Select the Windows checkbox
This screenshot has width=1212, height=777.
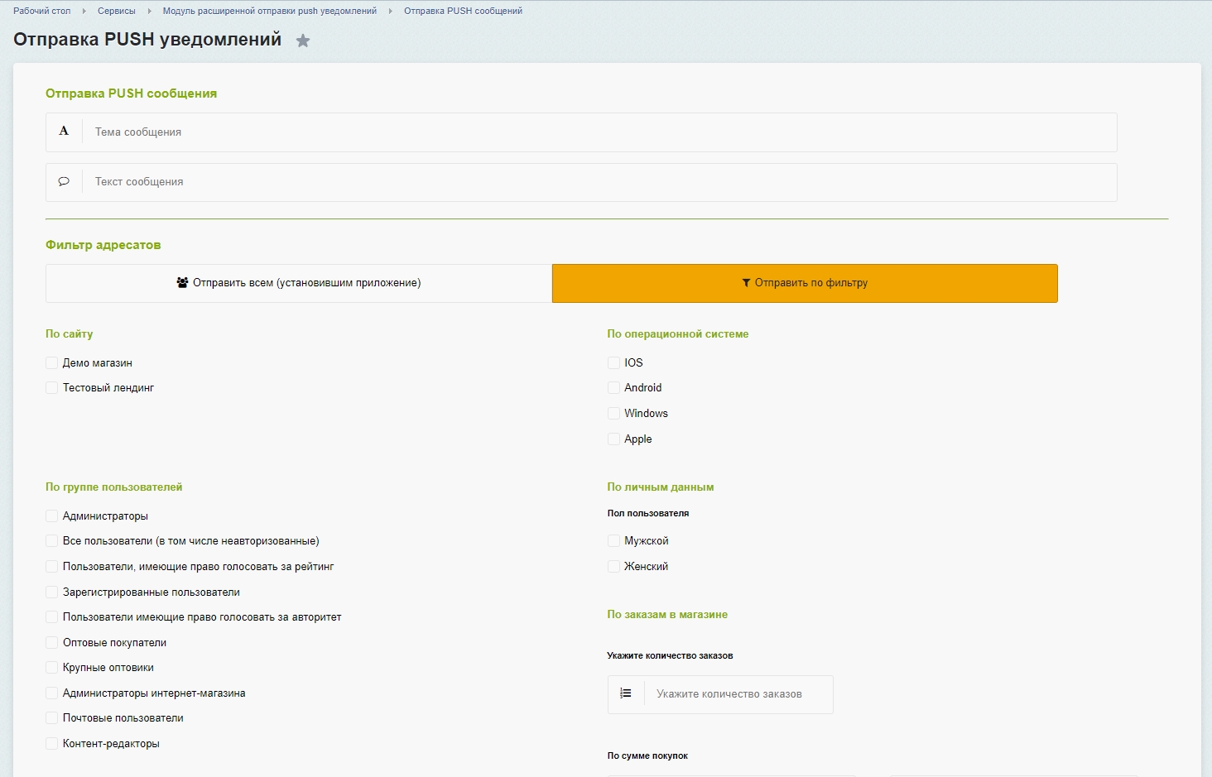click(613, 414)
